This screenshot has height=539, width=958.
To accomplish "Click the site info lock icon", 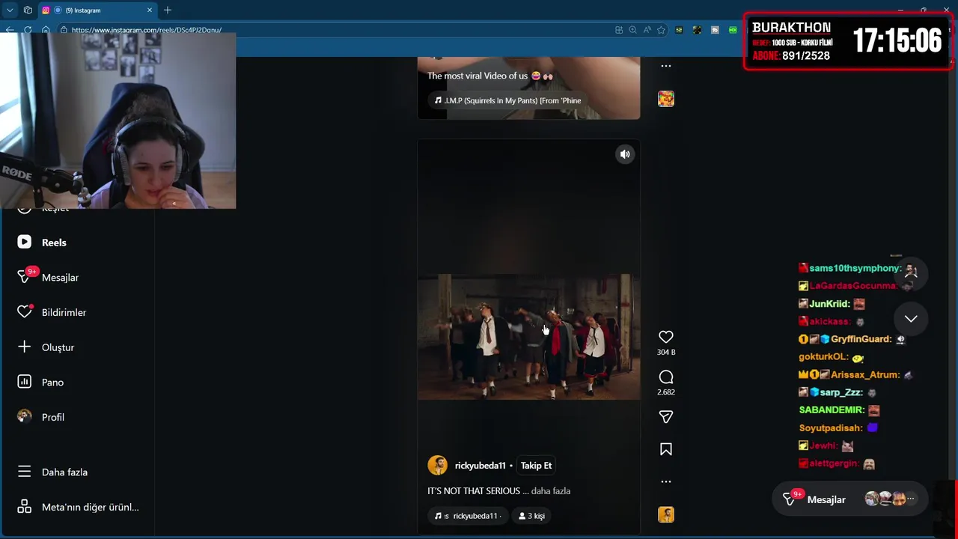I will 63,30.
